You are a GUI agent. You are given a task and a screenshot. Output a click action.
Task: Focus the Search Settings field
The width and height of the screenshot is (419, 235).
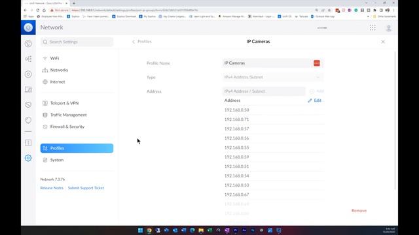click(x=77, y=42)
